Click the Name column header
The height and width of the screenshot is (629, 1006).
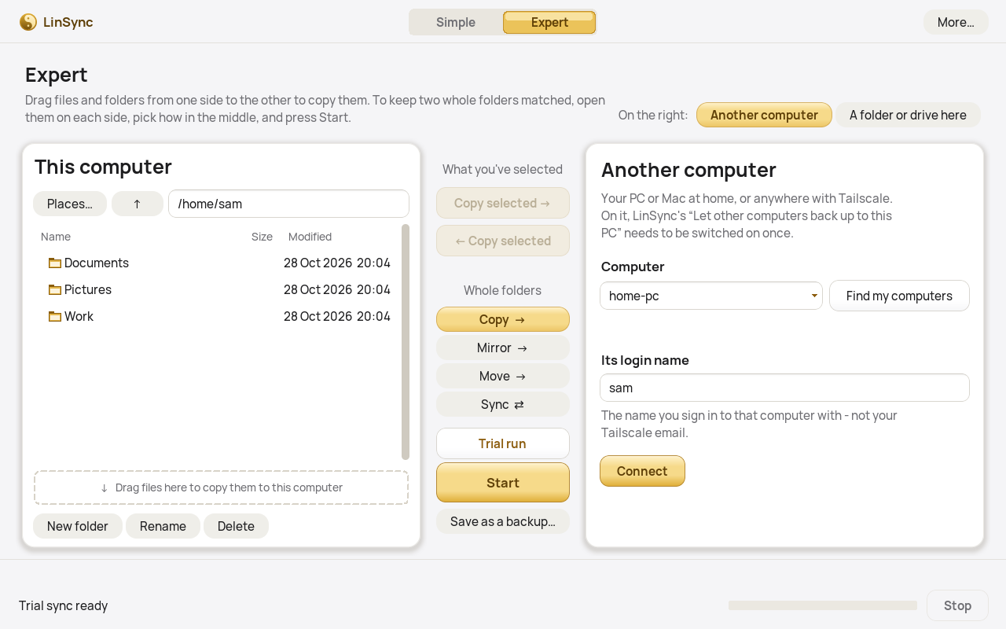[56, 237]
